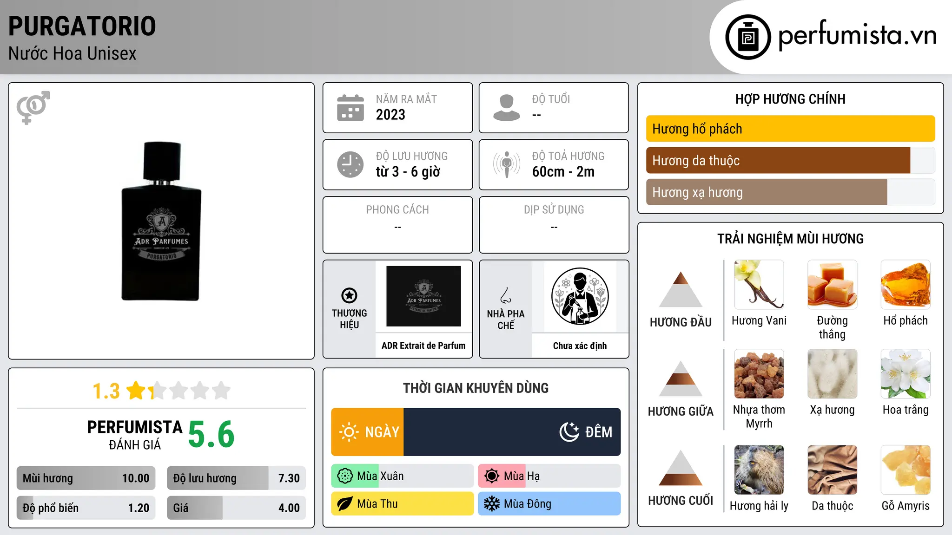The width and height of the screenshot is (952, 535).
Task: Click the Độ phổ biến 1.20 score bar
Action: [x=86, y=508]
